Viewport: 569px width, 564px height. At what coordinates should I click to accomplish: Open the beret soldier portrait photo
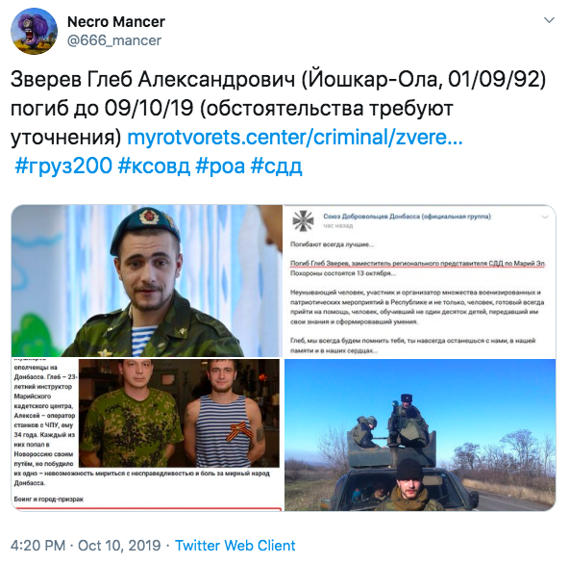click(x=147, y=281)
